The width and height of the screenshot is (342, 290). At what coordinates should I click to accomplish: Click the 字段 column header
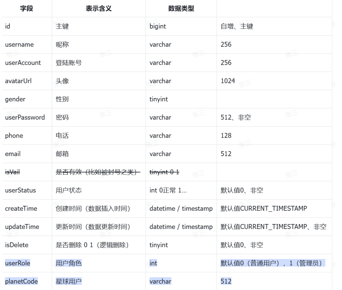pyautogui.click(x=27, y=9)
